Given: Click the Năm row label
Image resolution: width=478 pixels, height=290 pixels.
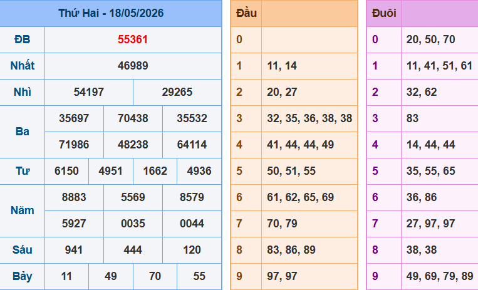Looking at the screenshot, I should click(23, 210).
